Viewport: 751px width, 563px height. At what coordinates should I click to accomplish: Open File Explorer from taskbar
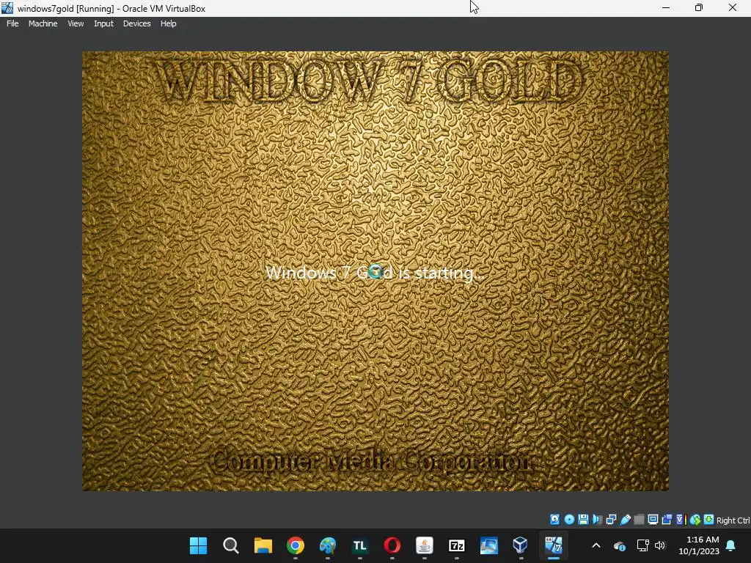pyautogui.click(x=263, y=545)
